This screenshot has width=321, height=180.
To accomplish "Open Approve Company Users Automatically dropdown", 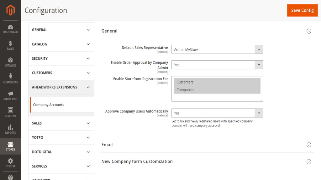I will coord(217,113).
